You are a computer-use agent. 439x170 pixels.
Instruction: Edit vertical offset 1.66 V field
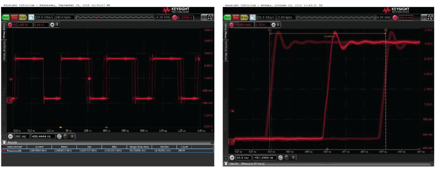coord(41,24)
